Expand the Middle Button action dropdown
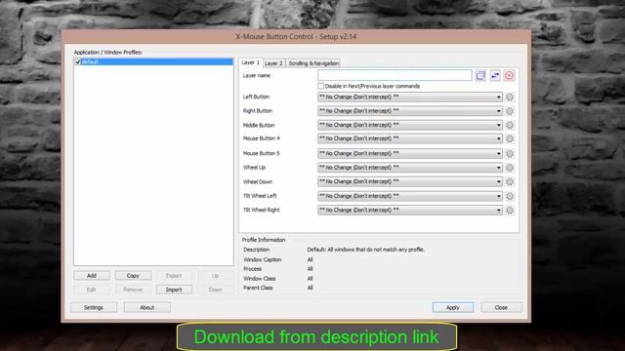The height and width of the screenshot is (351, 625). 410,125
